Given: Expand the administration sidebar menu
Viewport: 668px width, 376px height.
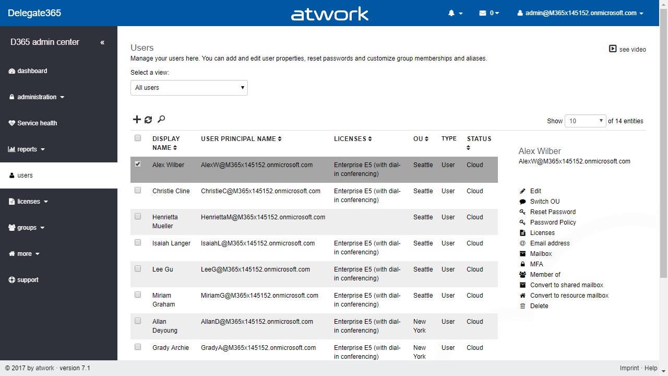Looking at the screenshot, I should [x=37, y=97].
